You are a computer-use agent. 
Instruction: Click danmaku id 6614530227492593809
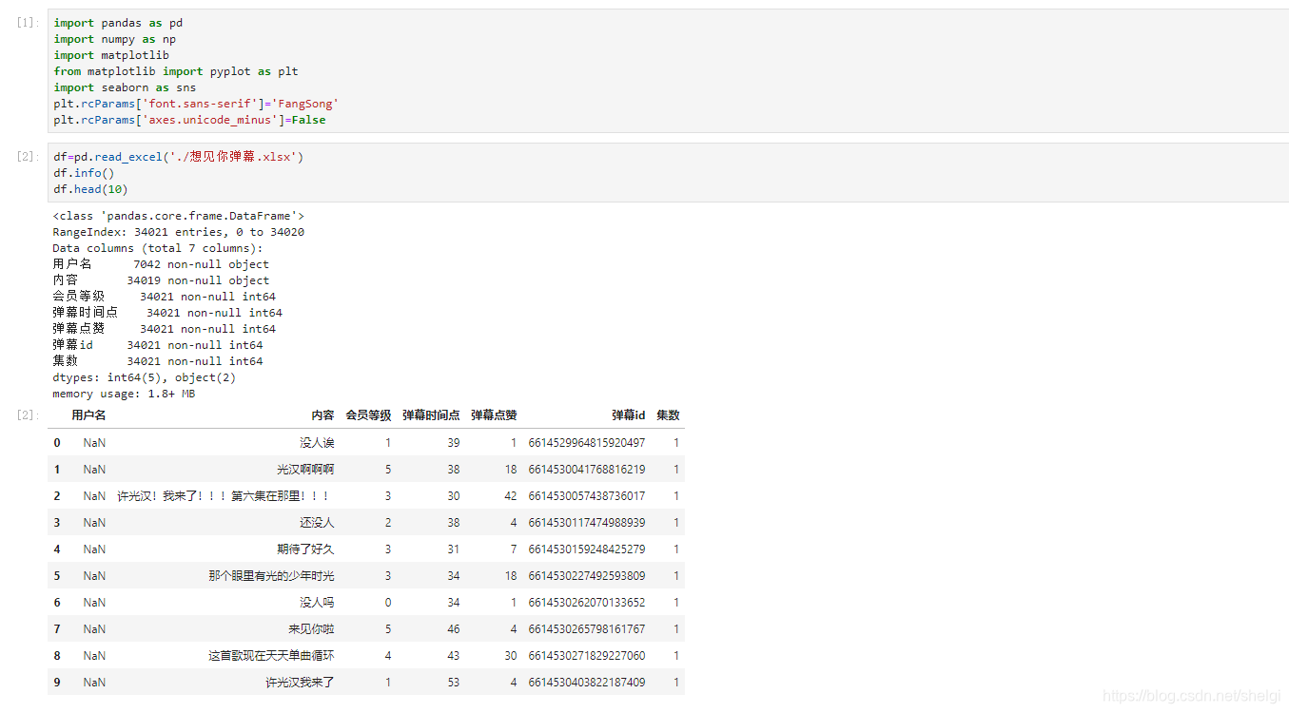(586, 576)
